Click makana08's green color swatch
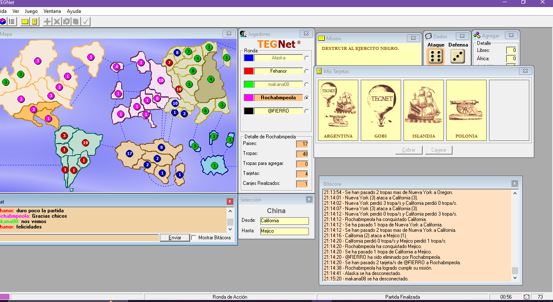Image resolution: width=553 pixels, height=302 pixels. pos(248,85)
